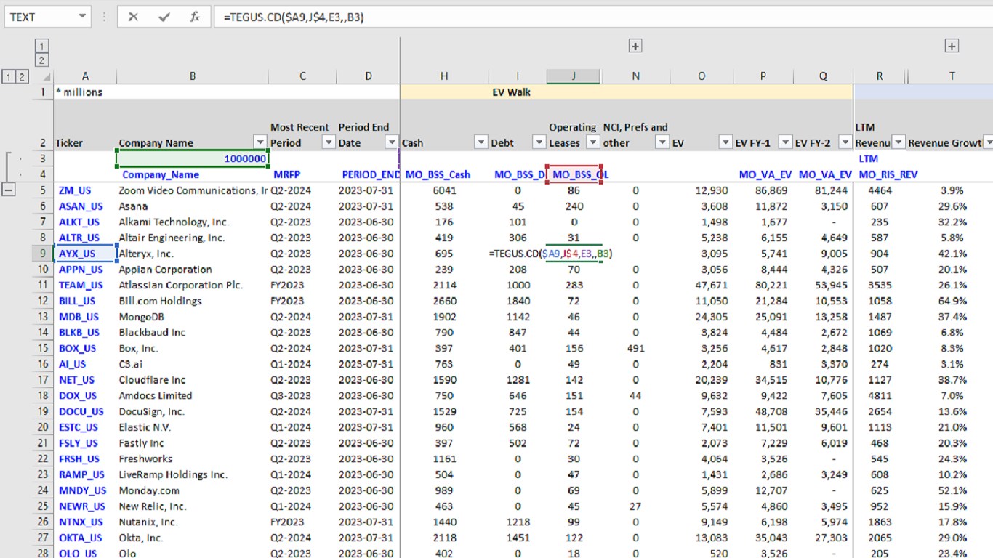Screen dimensions: 993x558
Task: Click the TEAM_US ticker cell
Action: pyautogui.click(x=81, y=285)
